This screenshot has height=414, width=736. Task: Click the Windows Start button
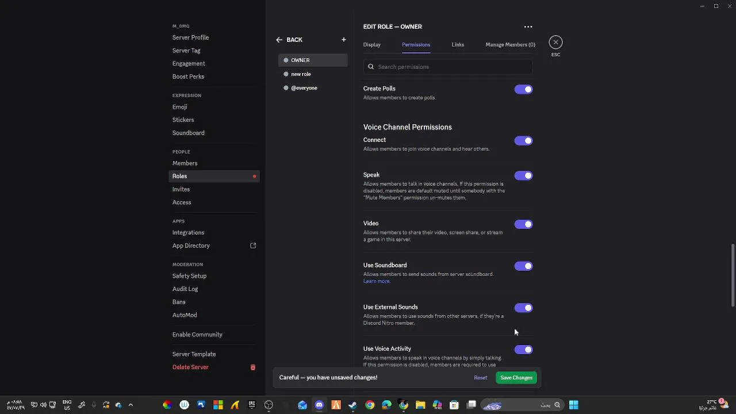(x=573, y=405)
